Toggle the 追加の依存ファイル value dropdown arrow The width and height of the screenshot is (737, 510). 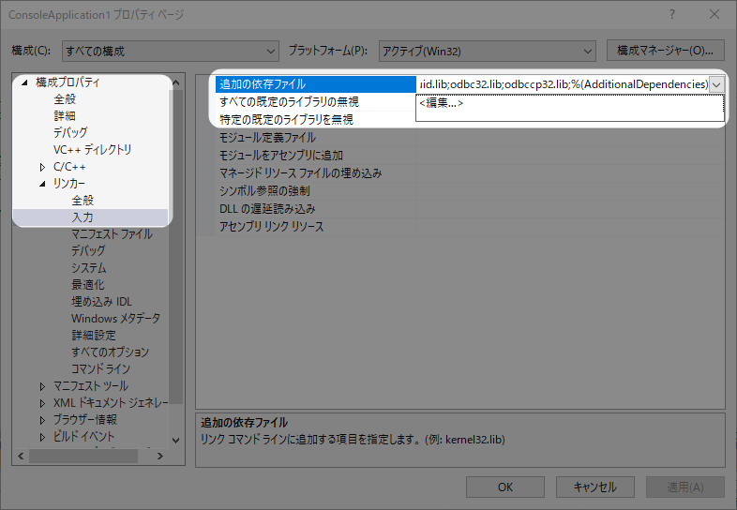click(x=716, y=85)
